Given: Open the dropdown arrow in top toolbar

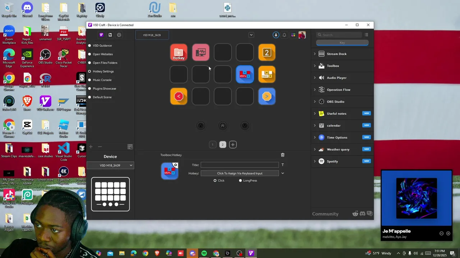Looking at the screenshot, I should pyautogui.click(x=251, y=35).
